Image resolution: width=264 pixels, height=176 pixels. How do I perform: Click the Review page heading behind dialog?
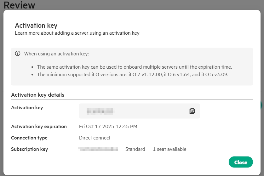[x=20, y=5]
